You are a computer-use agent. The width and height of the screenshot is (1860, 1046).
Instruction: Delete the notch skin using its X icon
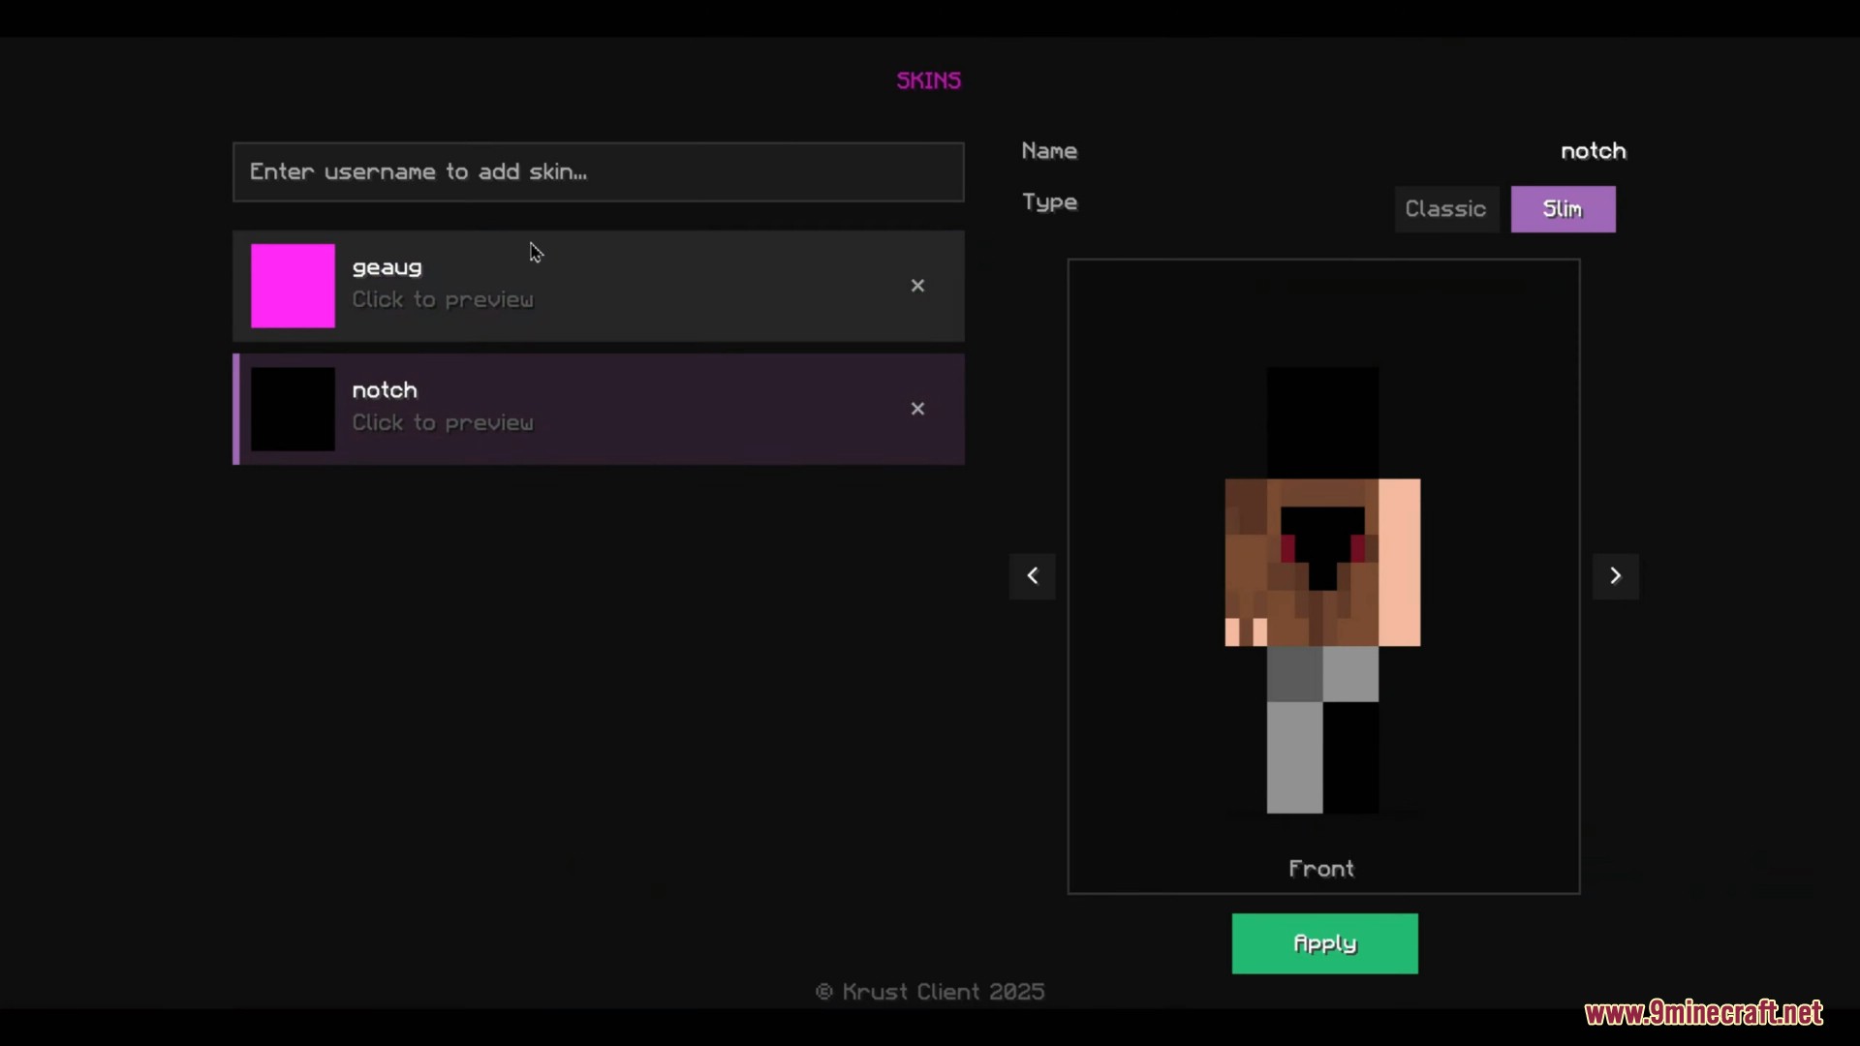coord(917,409)
